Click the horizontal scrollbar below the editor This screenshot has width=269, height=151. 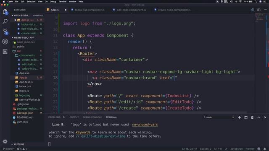[x=154, y=112]
